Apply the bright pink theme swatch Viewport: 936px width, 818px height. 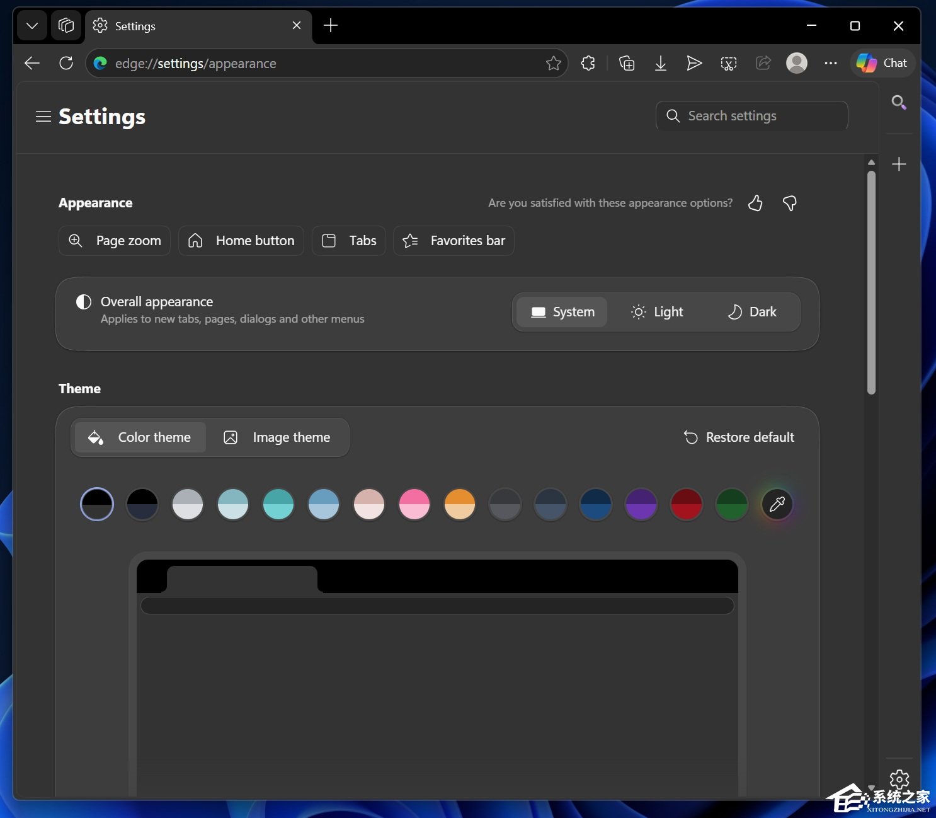point(414,504)
